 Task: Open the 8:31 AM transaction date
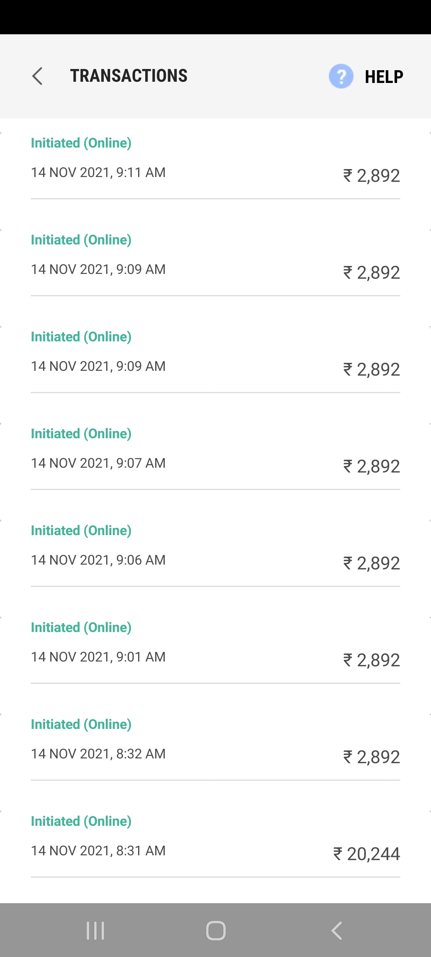pyautogui.click(x=98, y=851)
